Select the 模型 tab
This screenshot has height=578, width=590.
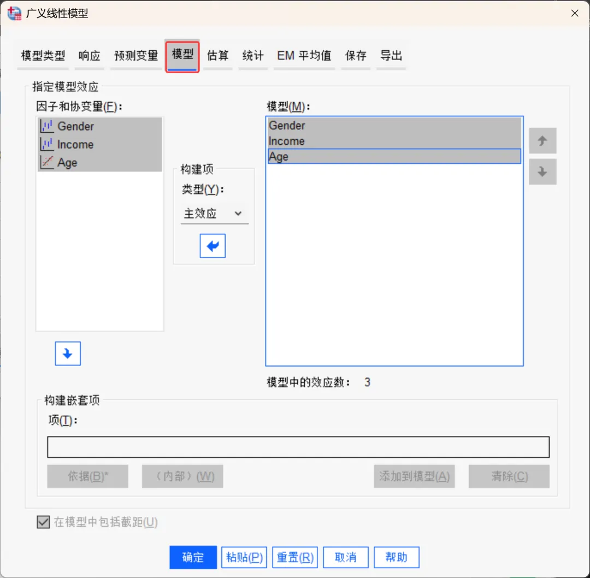182,56
